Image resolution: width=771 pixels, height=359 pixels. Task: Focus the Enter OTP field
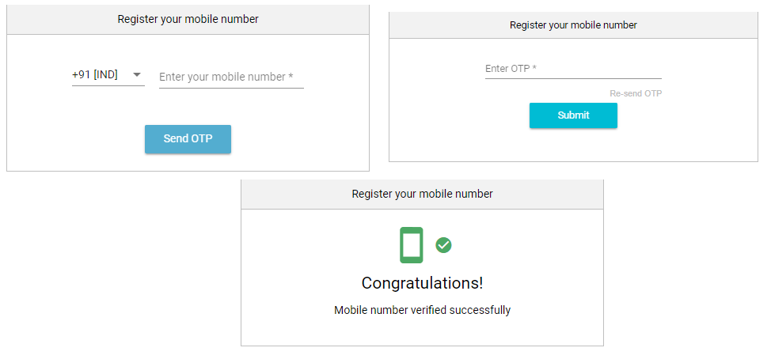click(573, 69)
